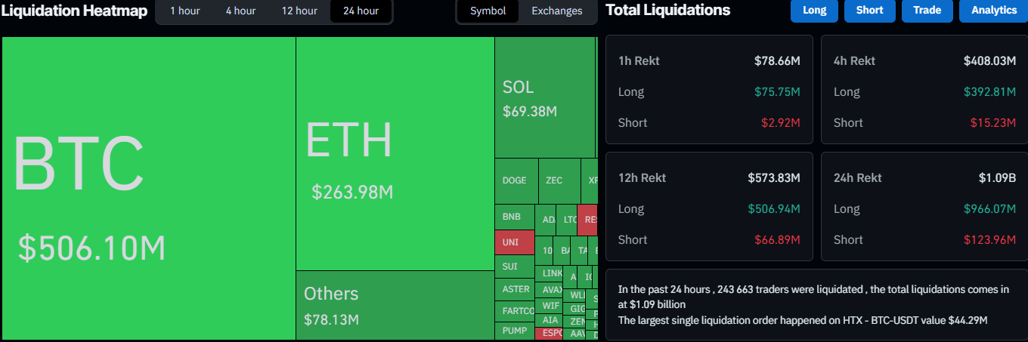Viewport: 1028px width, 342px height.
Task: Select the SOL heatmap tile
Action: (x=544, y=97)
